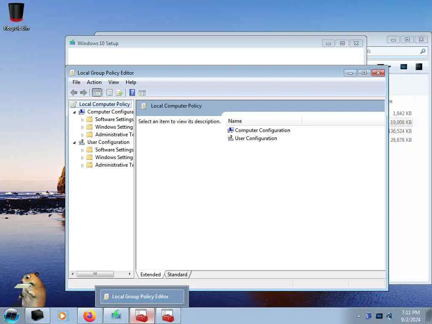This screenshot has height=324, width=432.
Task: Click the Administrative Templates folder icon under Computer Configuration
Action: coord(89,135)
